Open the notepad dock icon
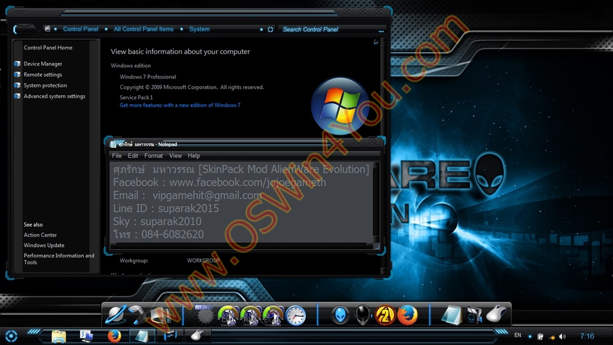613x345 pixels. [x=451, y=315]
